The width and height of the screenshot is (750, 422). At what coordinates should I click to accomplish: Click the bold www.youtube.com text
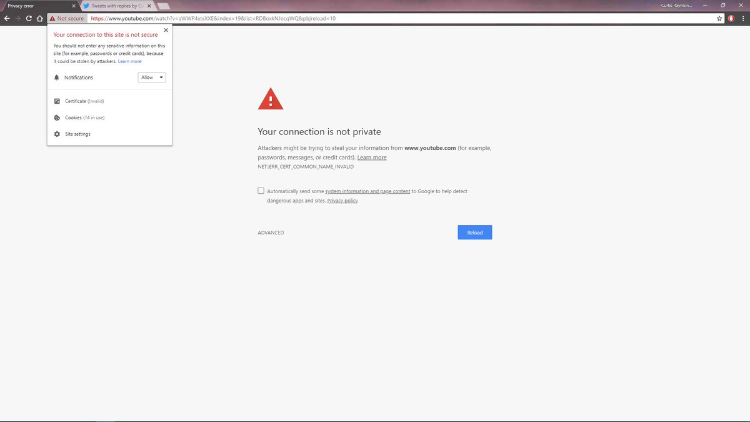click(430, 148)
